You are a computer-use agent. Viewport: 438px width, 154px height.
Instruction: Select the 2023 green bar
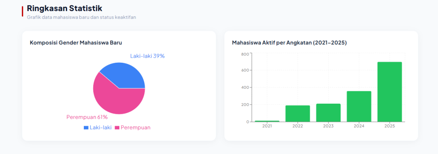[328, 113]
